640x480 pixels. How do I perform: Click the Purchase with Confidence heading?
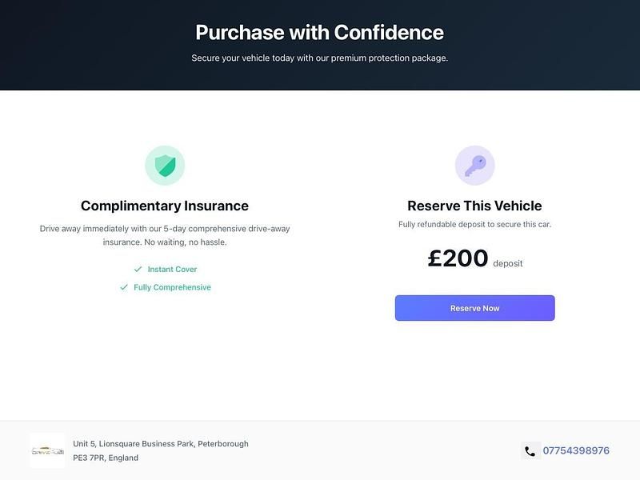[319, 33]
